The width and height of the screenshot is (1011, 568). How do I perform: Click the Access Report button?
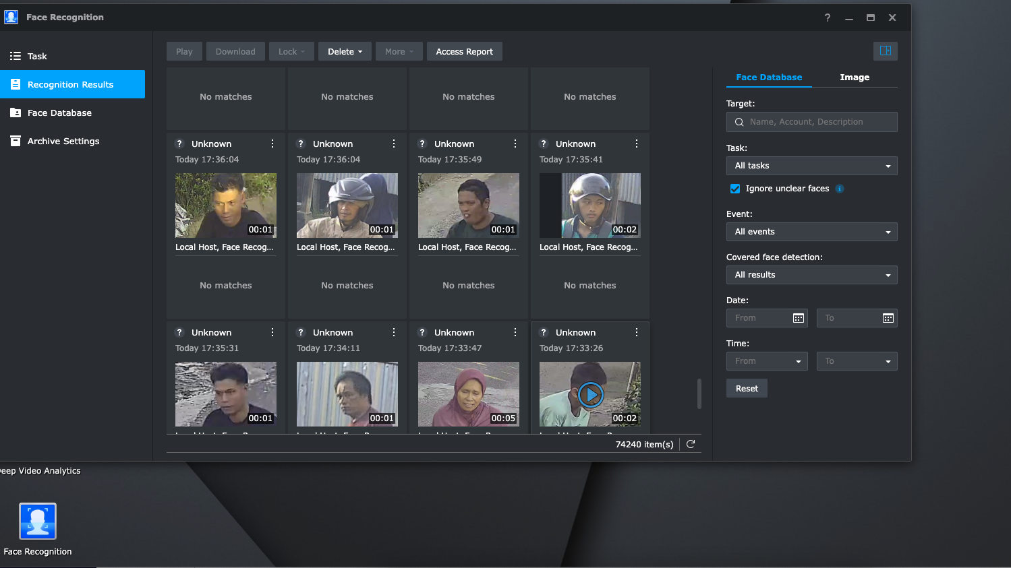(464, 52)
